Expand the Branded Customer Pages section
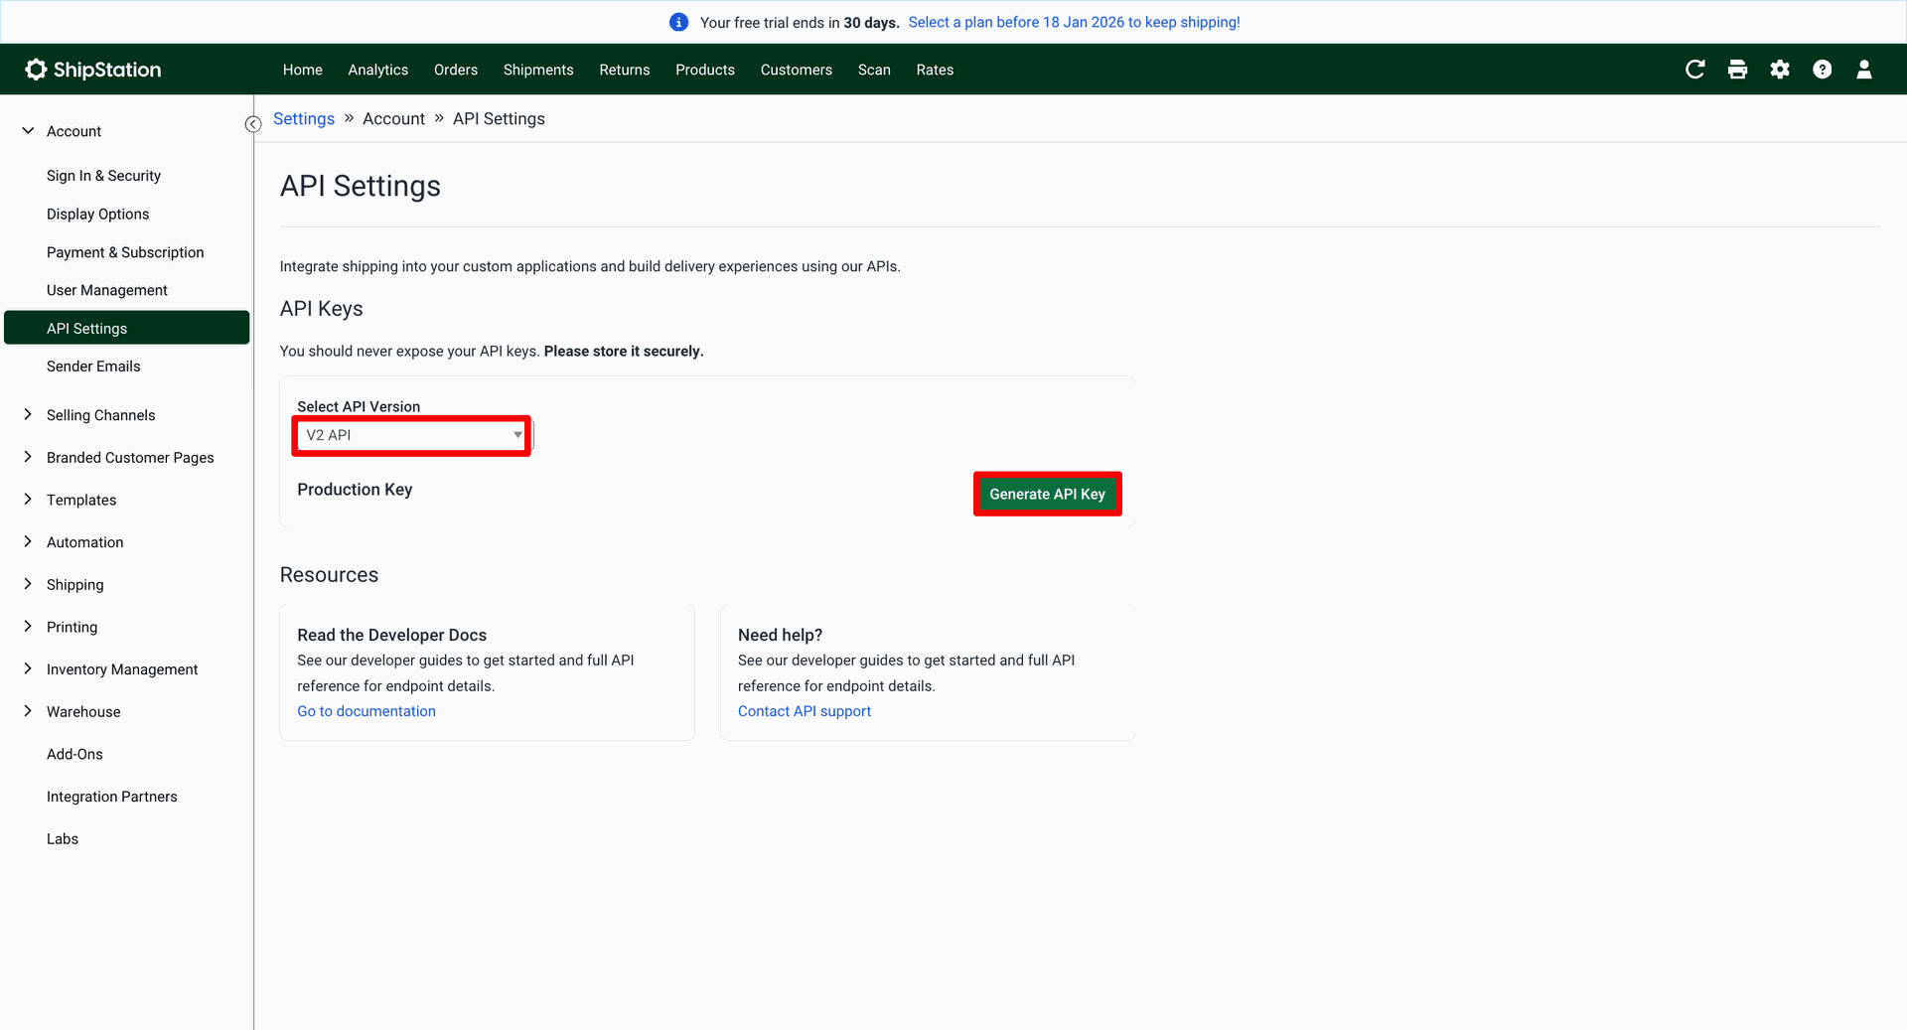Image resolution: width=1907 pixels, height=1030 pixels. pos(28,457)
